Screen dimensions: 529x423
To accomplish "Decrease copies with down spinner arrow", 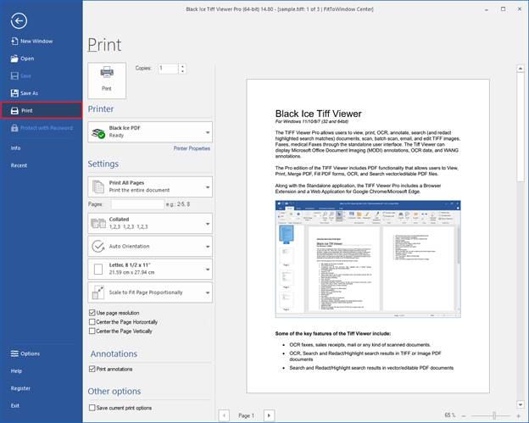I will click(x=182, y=71).
